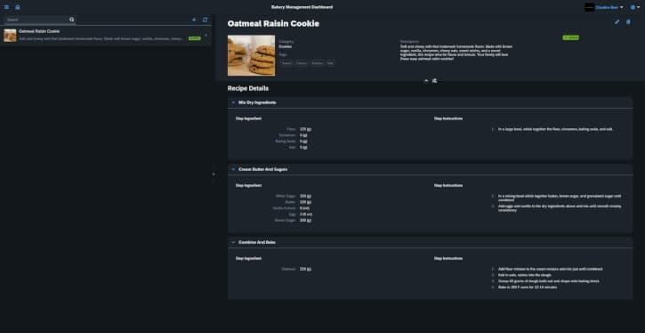Add a new recipe with plus icon

click(194, 20)
